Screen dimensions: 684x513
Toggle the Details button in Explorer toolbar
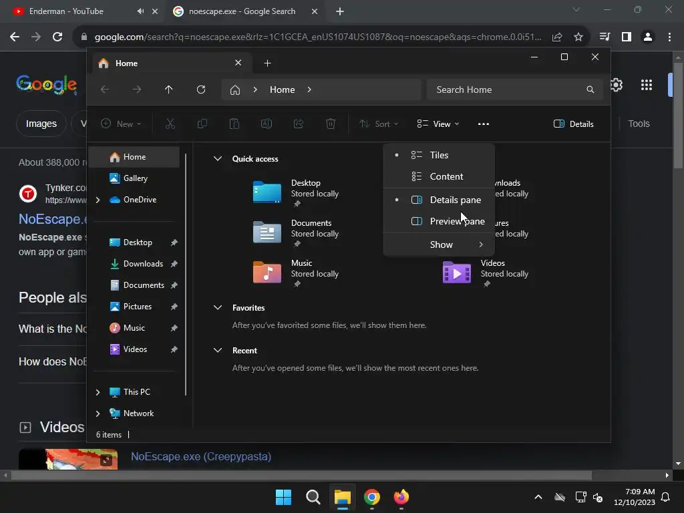click(x=573, y=124)
